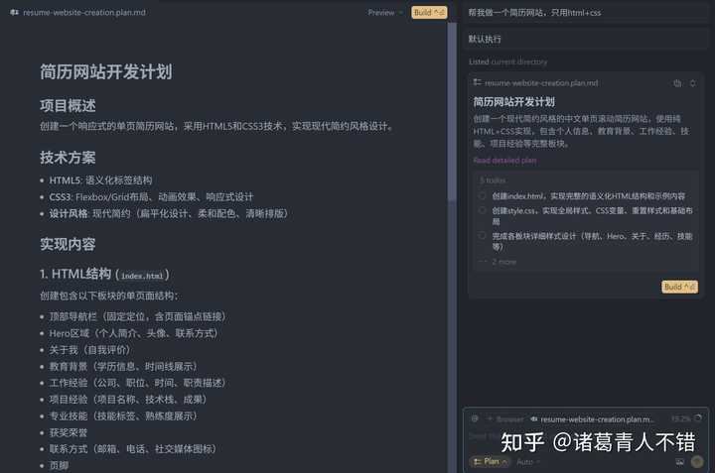715x473 pixels.
Task: Click the attach image icon
Action: click(x=679, y=462)
